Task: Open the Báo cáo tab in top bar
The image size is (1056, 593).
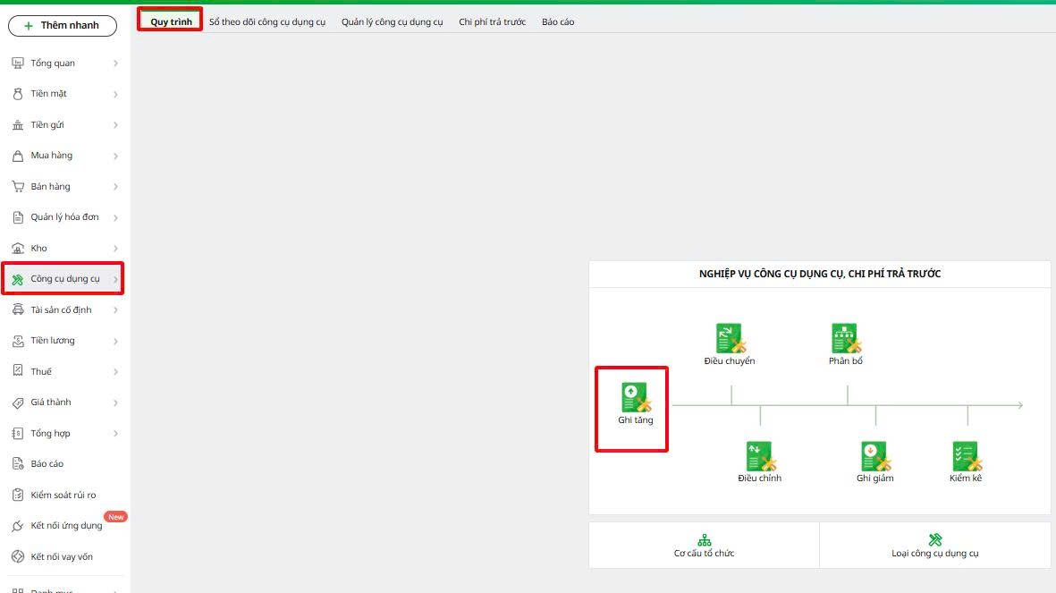Action: click(x=558, y=21)
